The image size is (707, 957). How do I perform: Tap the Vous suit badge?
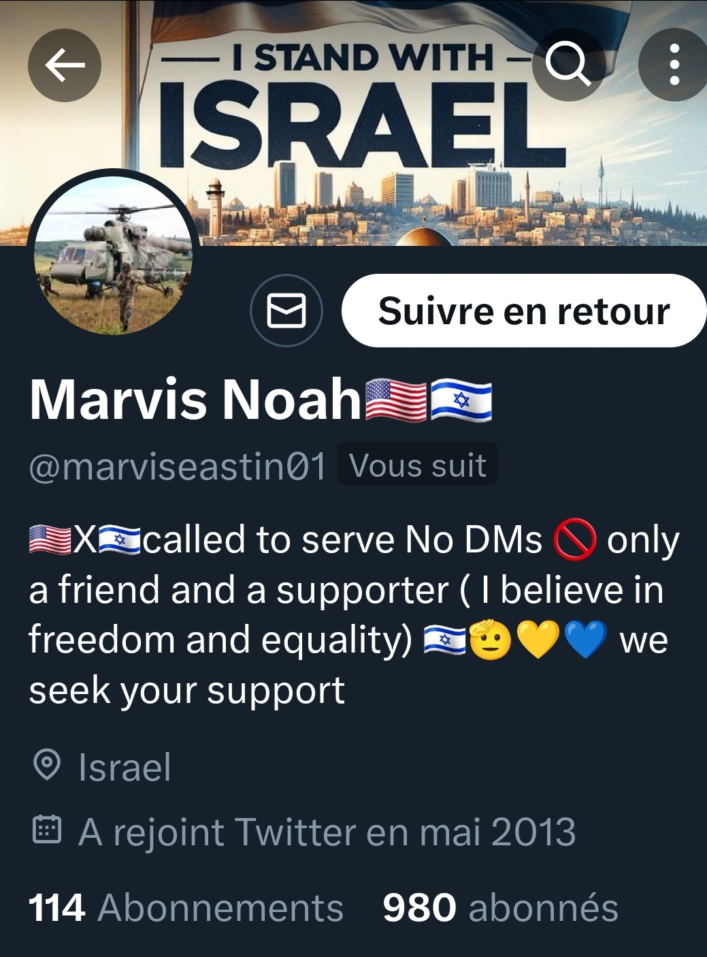[417, 466]
